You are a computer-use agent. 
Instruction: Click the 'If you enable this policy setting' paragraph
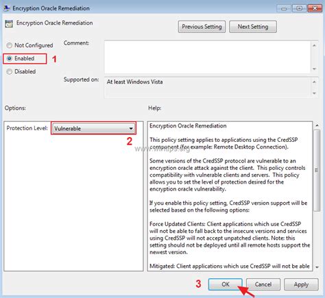point(228,206)
